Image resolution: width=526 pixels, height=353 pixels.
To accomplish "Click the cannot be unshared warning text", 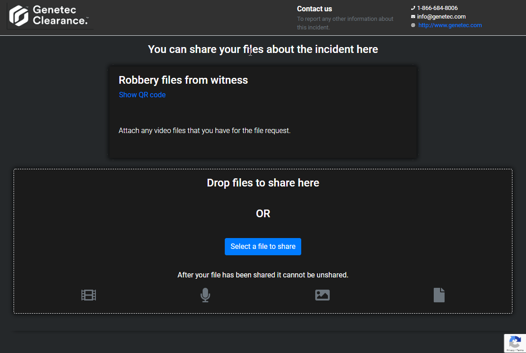I will point(263,275).
